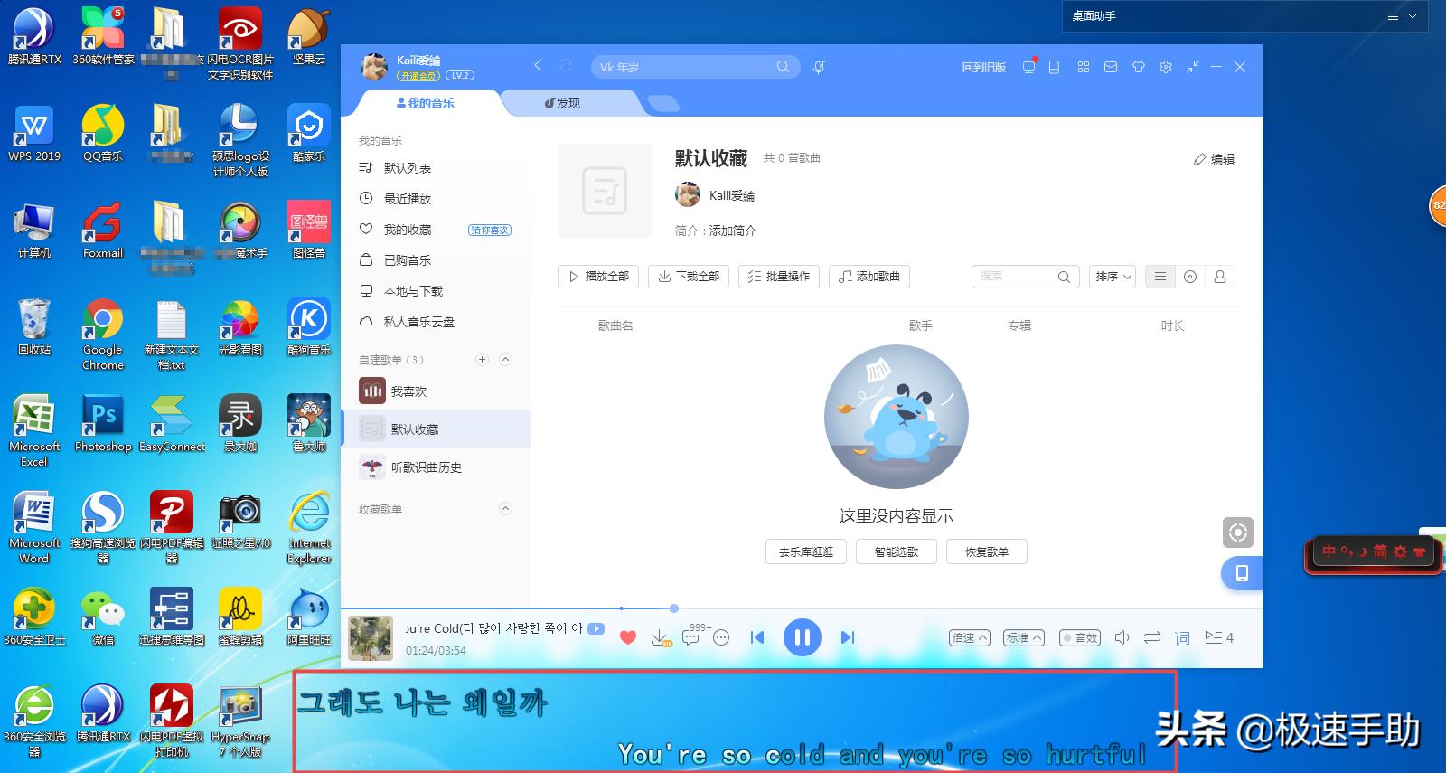Open the play queue list icon
1446x773 pixels.
click(1218, 637)
